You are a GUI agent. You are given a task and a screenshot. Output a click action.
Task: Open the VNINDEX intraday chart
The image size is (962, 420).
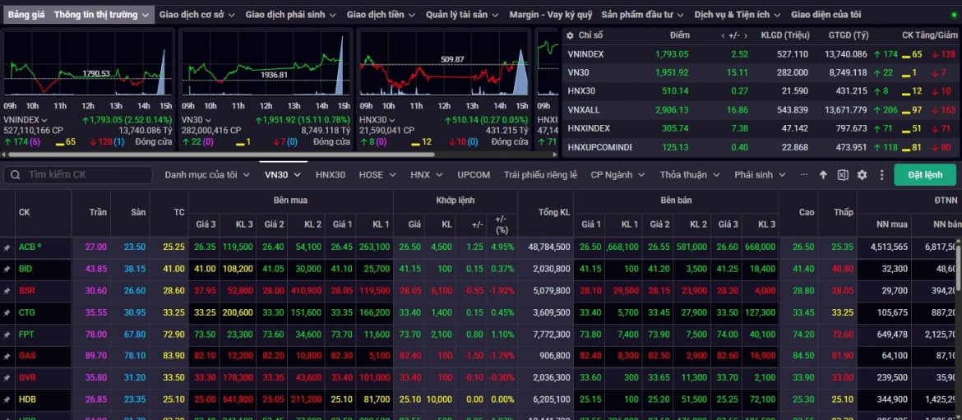coord(88,64)
